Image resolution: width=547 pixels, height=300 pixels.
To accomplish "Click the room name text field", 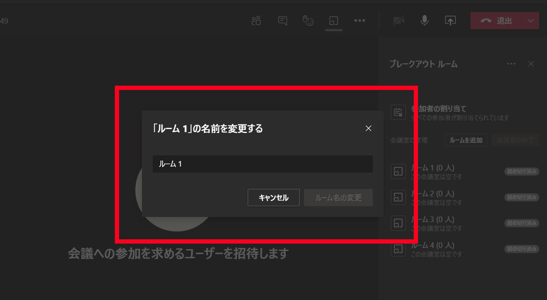I will coord(262,164).
